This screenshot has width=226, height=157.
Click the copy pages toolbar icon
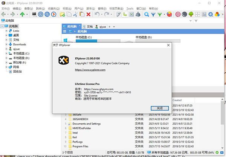pos(69,14)
